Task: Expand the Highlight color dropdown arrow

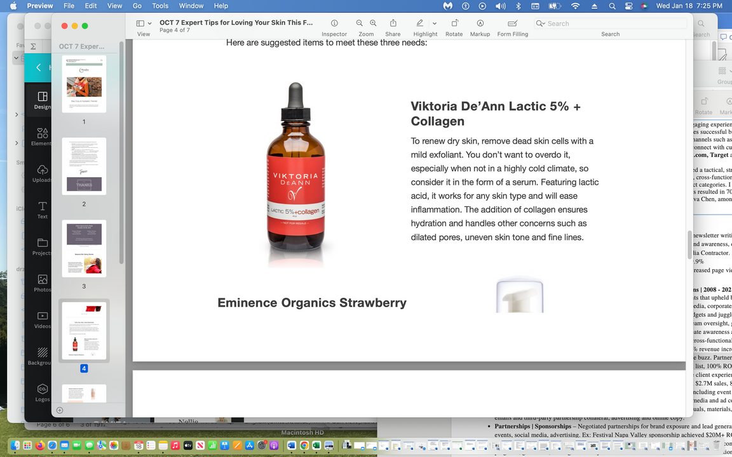Action: pyautogui.click(x=435, y=23)
